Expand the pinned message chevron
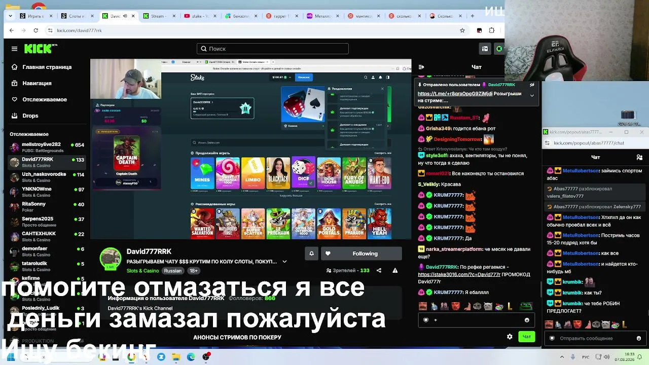The height and width of the screenshot is (365, 649). (x=532, y=95)
